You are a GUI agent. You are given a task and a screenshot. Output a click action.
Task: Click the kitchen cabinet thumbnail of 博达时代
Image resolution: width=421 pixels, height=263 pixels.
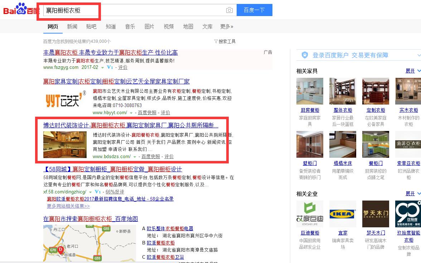65,145
